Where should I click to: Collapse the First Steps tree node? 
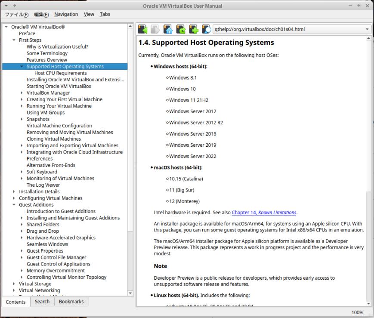pos(14,40)
